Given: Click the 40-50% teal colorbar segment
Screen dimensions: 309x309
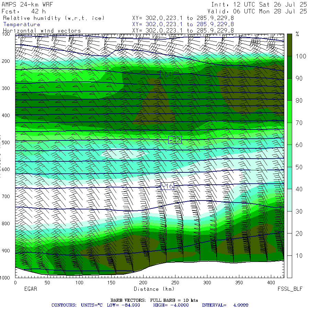Looking at the screenshot, I should point(289,178).
